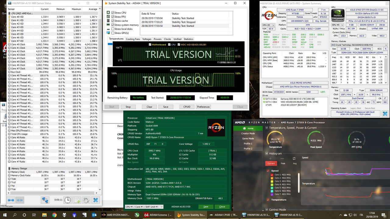This screenshot has width=390, height=219.
Task: Switch to Powers tab
Action: pyautogui.click(x=158, y=39)
